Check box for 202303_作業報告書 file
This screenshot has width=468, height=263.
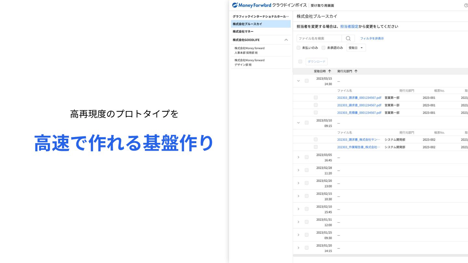click(316, 147)
